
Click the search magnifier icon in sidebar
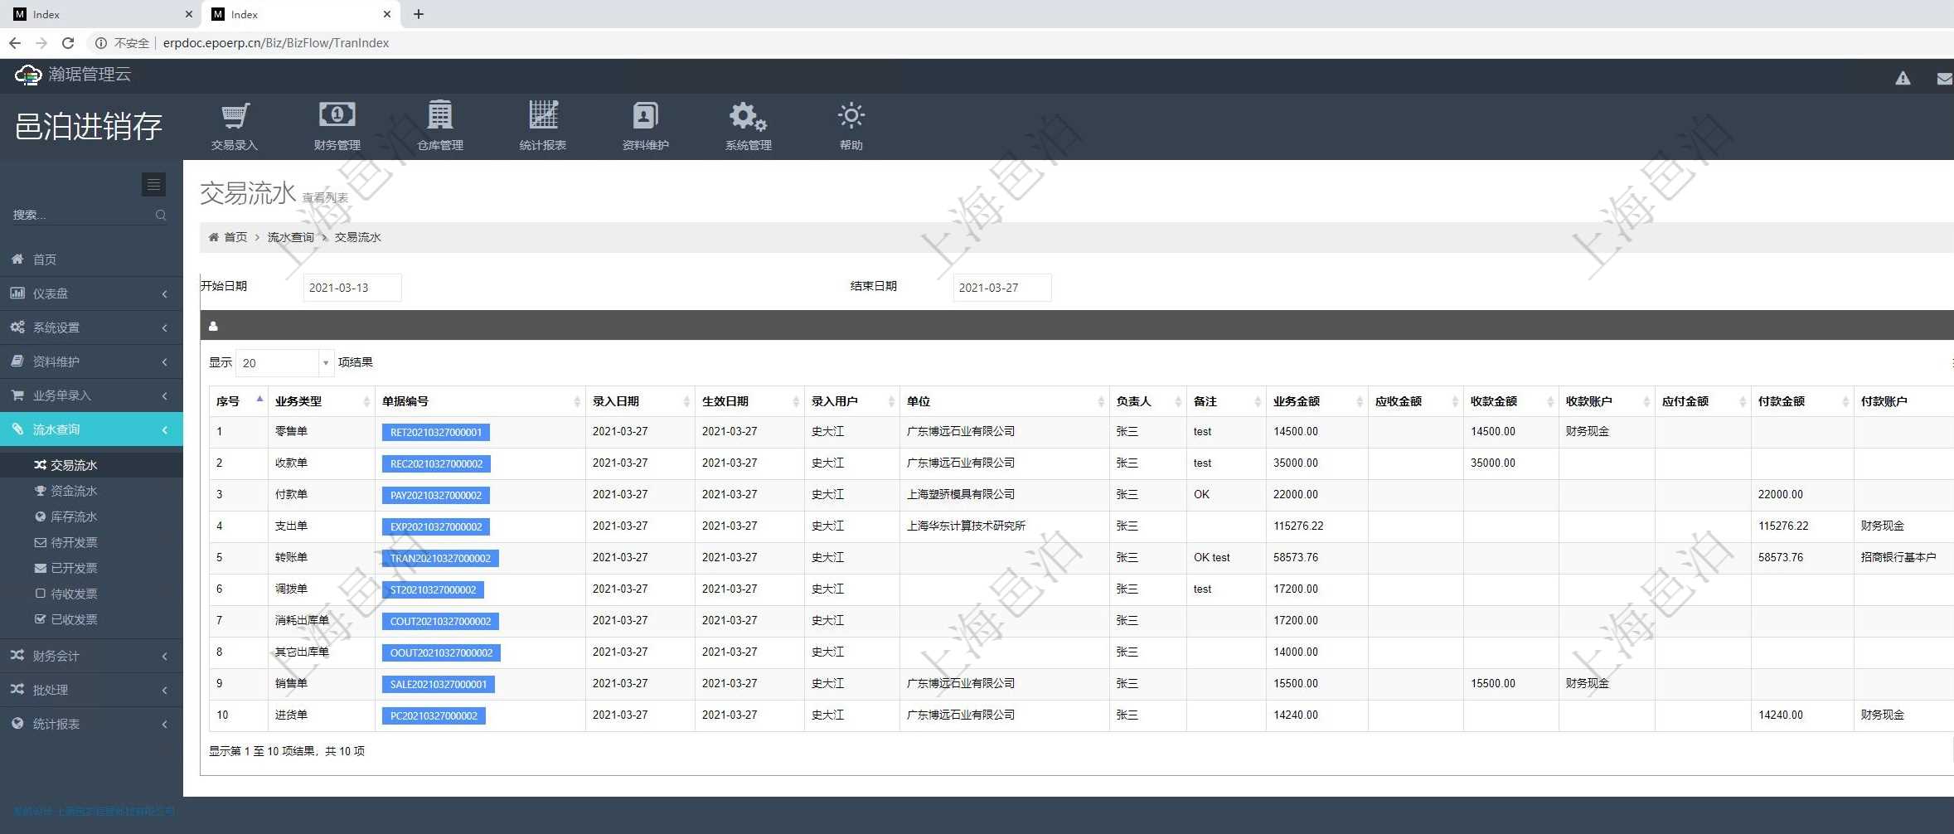tap(161, 215)
